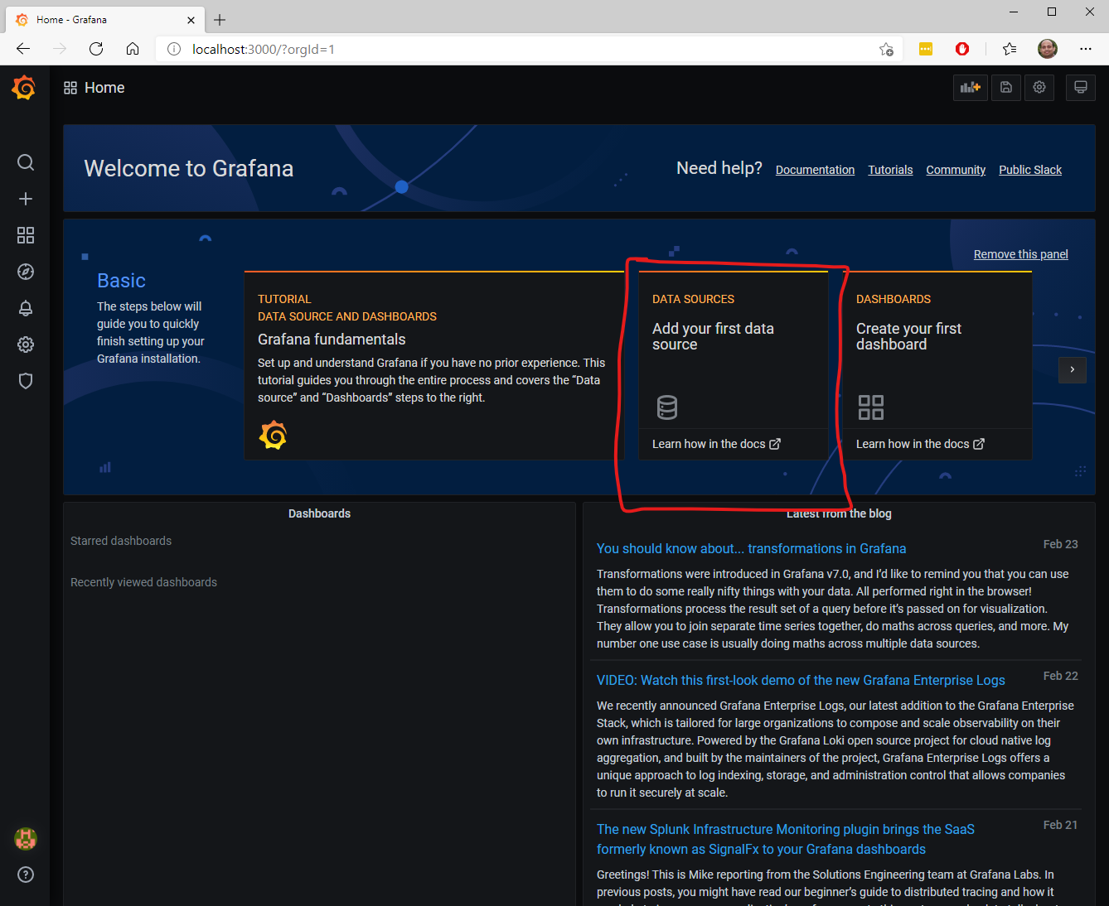The image size is (1109, 906).
Task: Open the Documentation link
Action: point(815,170)
